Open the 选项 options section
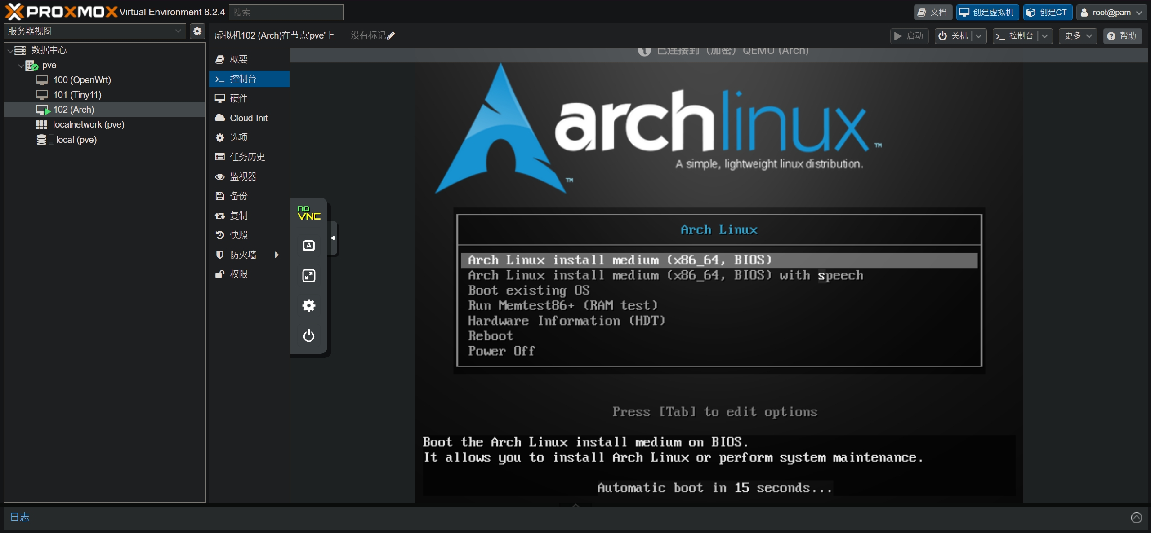1151x533 pixels. pos(249,137)
